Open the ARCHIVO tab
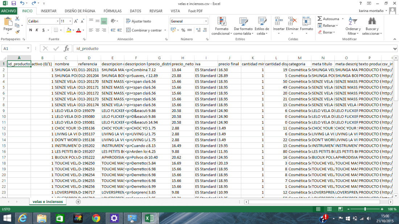This screenshot has width=399, height=224. click(8, 11)
